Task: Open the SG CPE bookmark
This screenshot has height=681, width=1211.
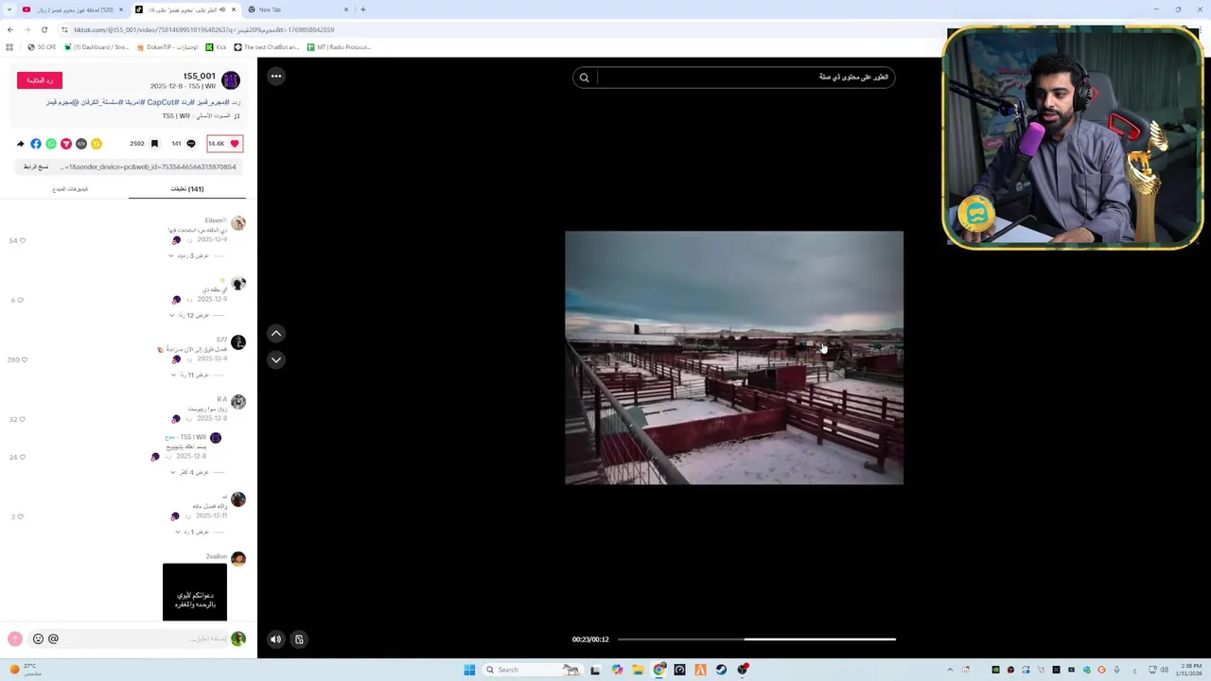Action: pos(43,46)
